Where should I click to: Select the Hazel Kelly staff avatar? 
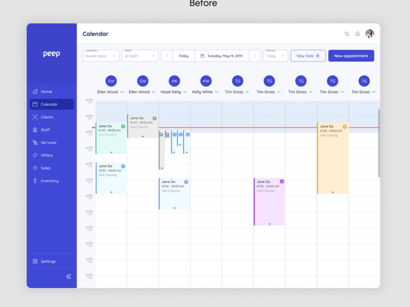click(x=174, y=81)
